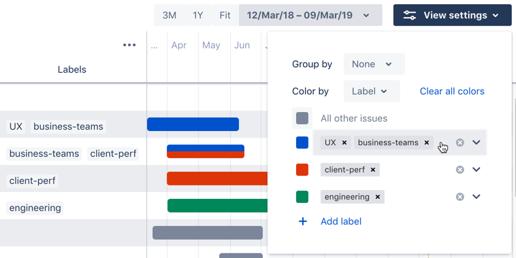Click the plus icon beside Add label

pos(303,221)
